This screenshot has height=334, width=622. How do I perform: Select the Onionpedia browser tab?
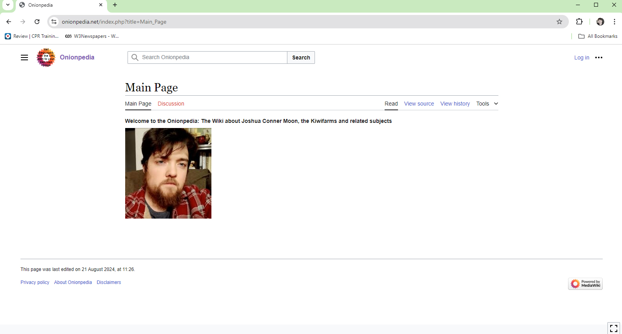tap(61, 5)
